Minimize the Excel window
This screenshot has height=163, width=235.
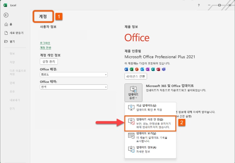tap(209, 5)
